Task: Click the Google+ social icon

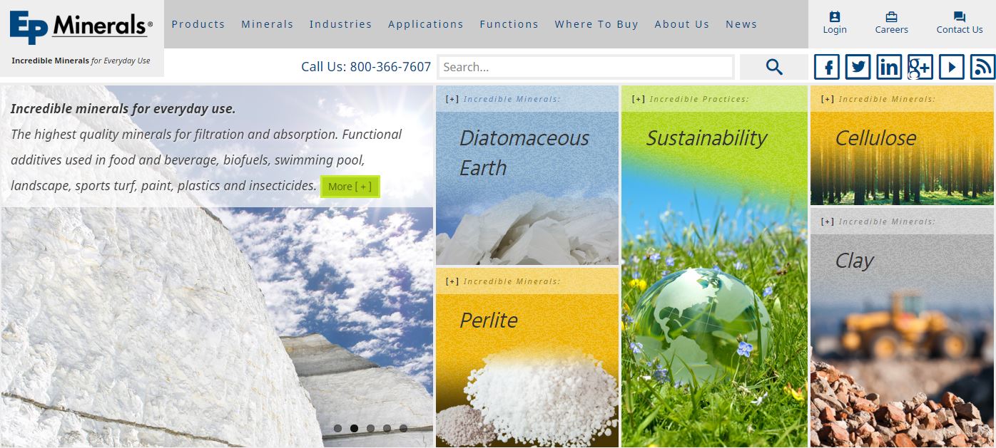Action: (920, 66)
